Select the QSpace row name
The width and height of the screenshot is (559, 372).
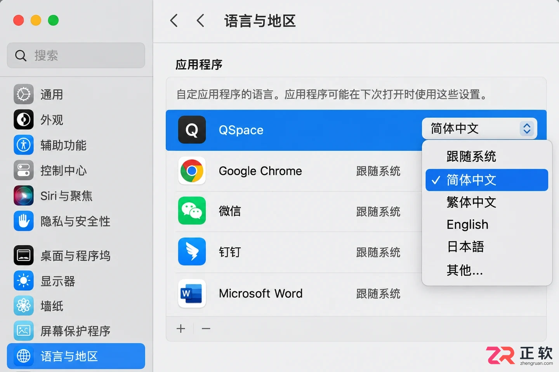[x=241, y=130]
